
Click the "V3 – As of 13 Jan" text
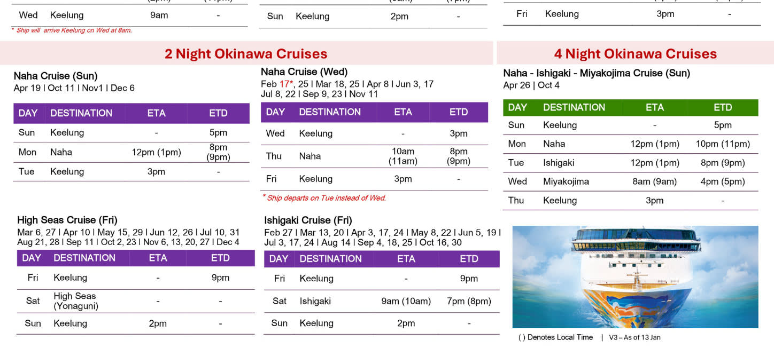[x=634, y=337]
